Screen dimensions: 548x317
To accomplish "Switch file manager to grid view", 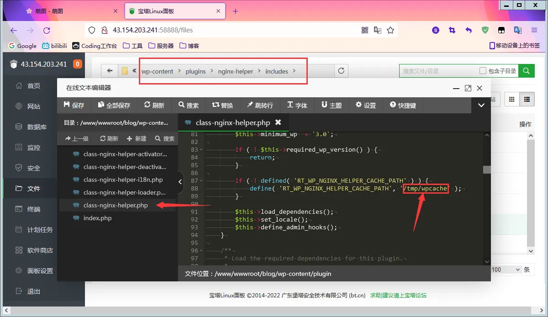I will pyautogui.click(x=512, y=99).
